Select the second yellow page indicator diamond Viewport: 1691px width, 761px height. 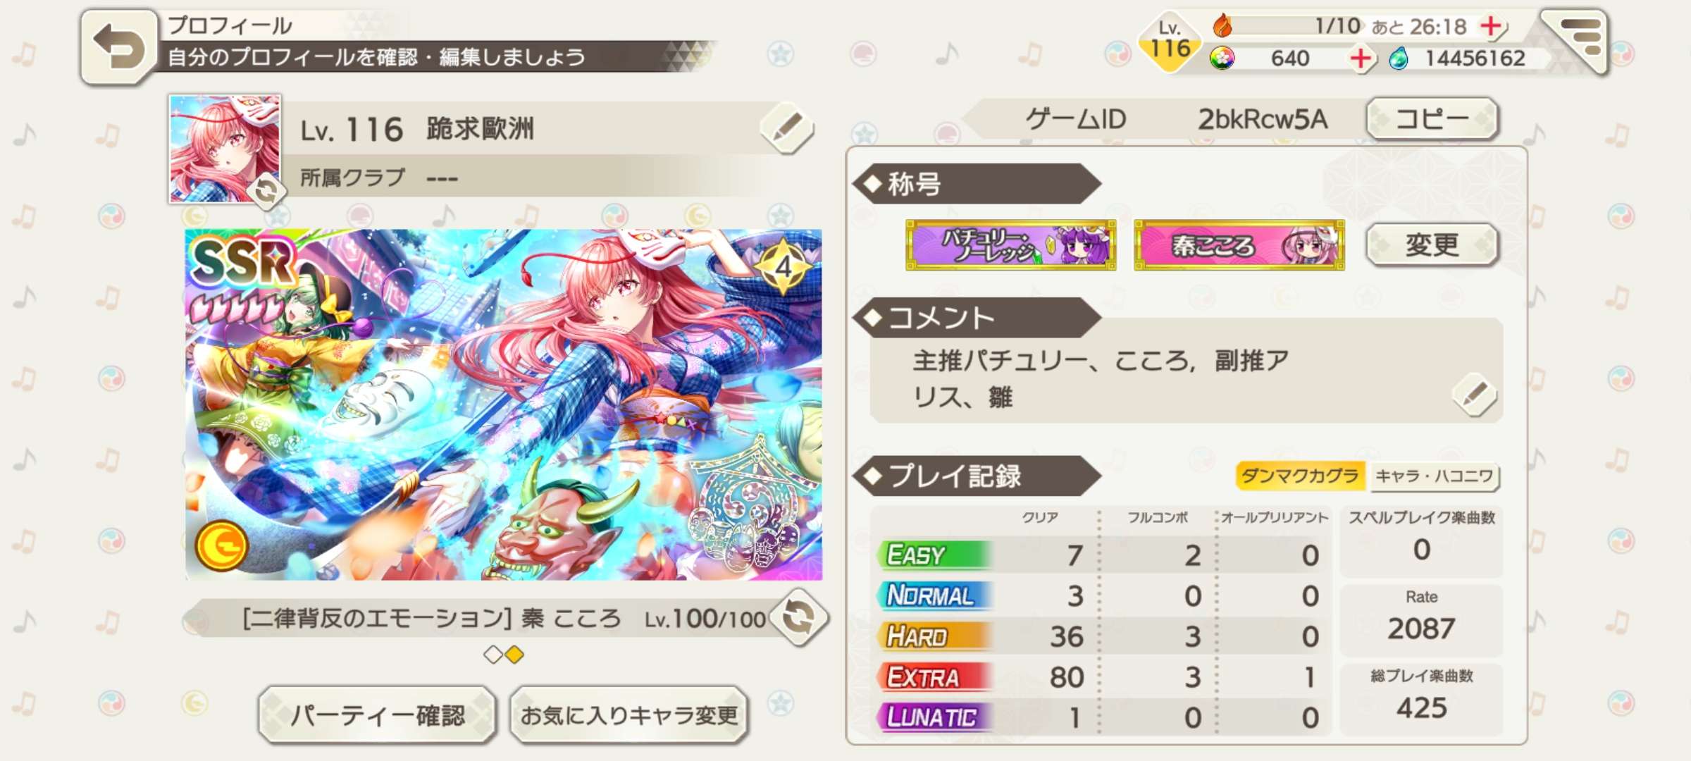click(x=515, y=655)
